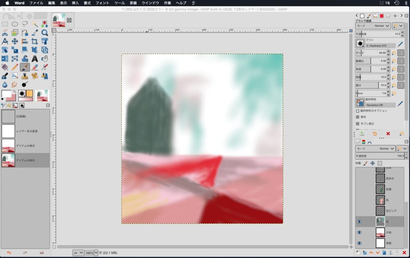This screenshot has width=410, height=258.
Task: Select the Paintbrush tool in the toolbox
Action: (x=25, y=67)
